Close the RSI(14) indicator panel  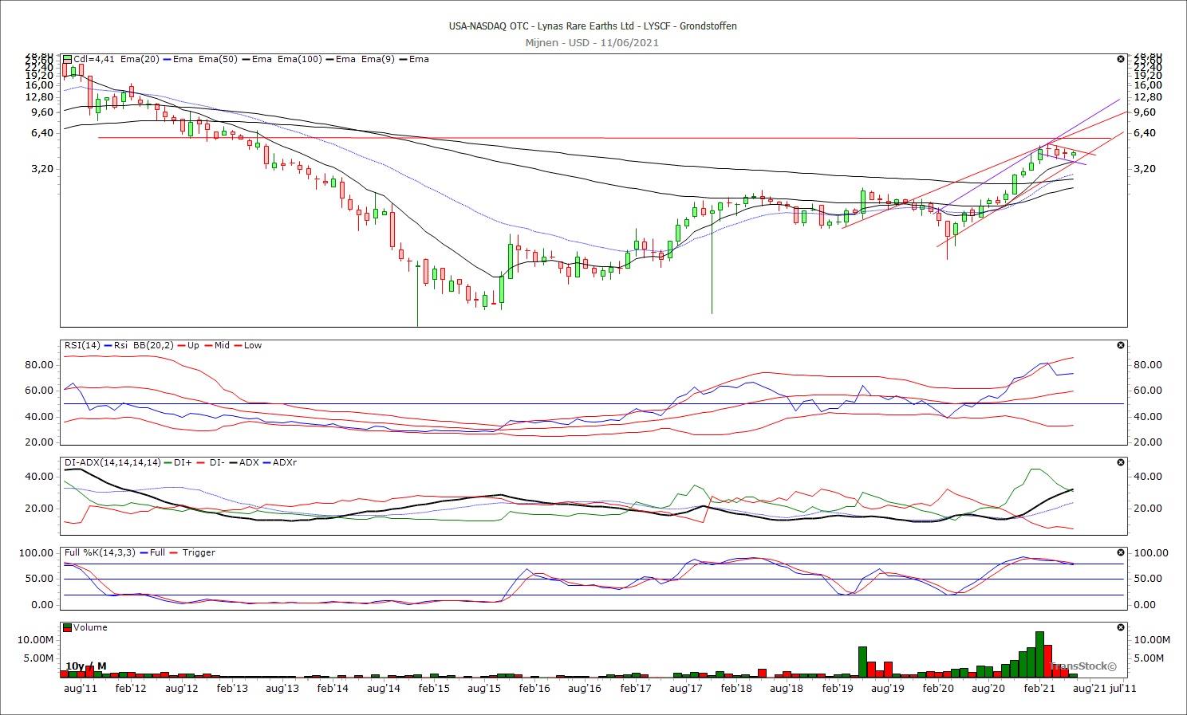(x=1121, y=345)
